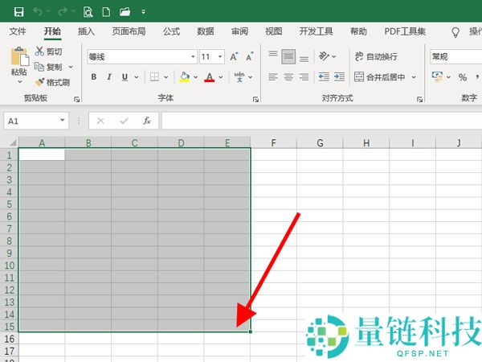
Task: Open the font name dropdown (等线)
Action: pos(193,57)
